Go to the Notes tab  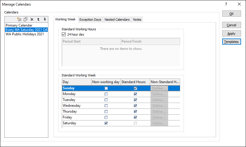click(x=137, y=20)
